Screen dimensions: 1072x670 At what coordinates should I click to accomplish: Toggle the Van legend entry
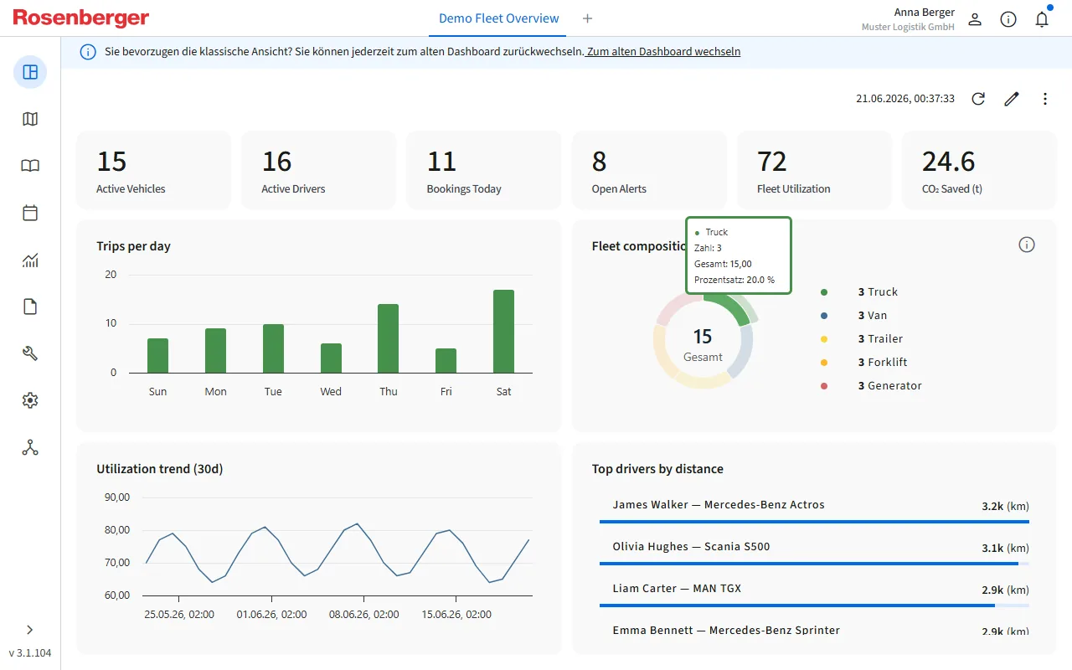(853, 315)
